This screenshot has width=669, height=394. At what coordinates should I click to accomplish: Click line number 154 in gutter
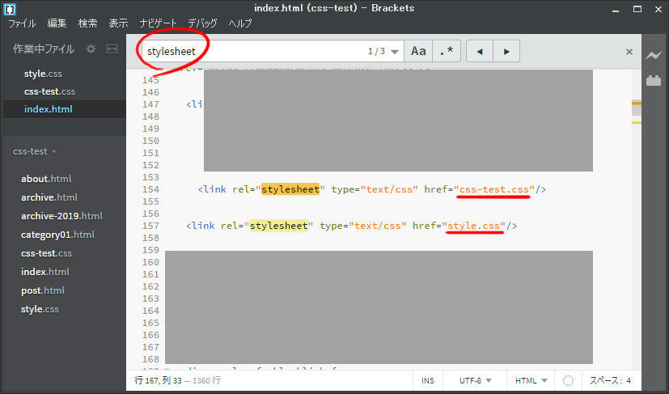tap(150, 189)
